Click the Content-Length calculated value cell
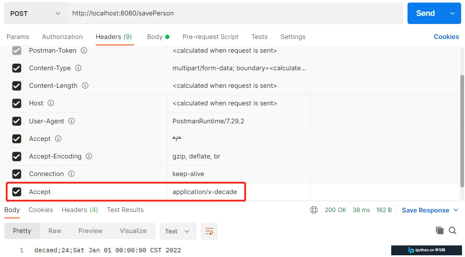The image size is (465, 257). click(x=239, y=86)
